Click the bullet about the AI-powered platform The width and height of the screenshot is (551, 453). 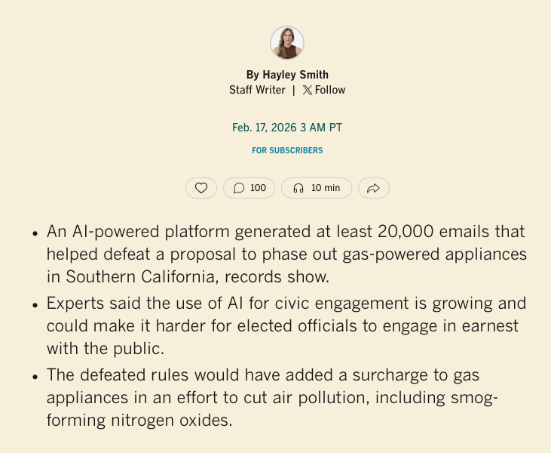point(286,254)
